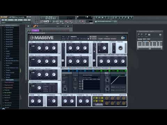Open the Mixer from FL toolbar

click(109, 18)
